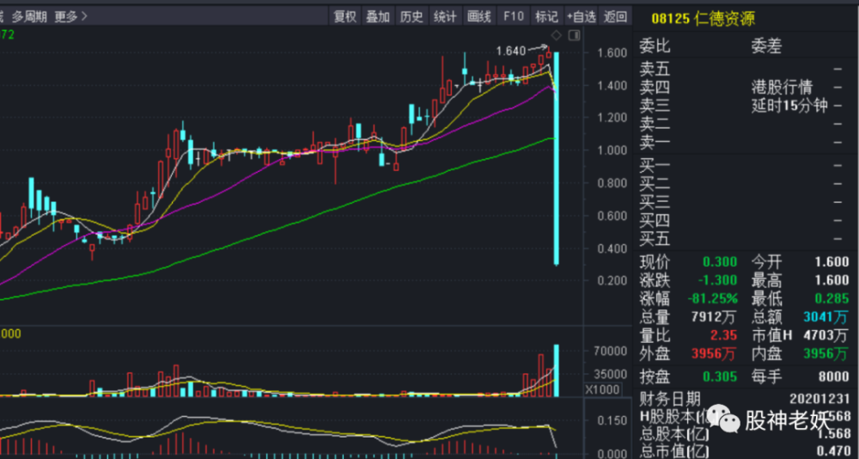The image size is (859, 459).
Task: Click the 标记 mark button
Action: click(x=546, y=16)
